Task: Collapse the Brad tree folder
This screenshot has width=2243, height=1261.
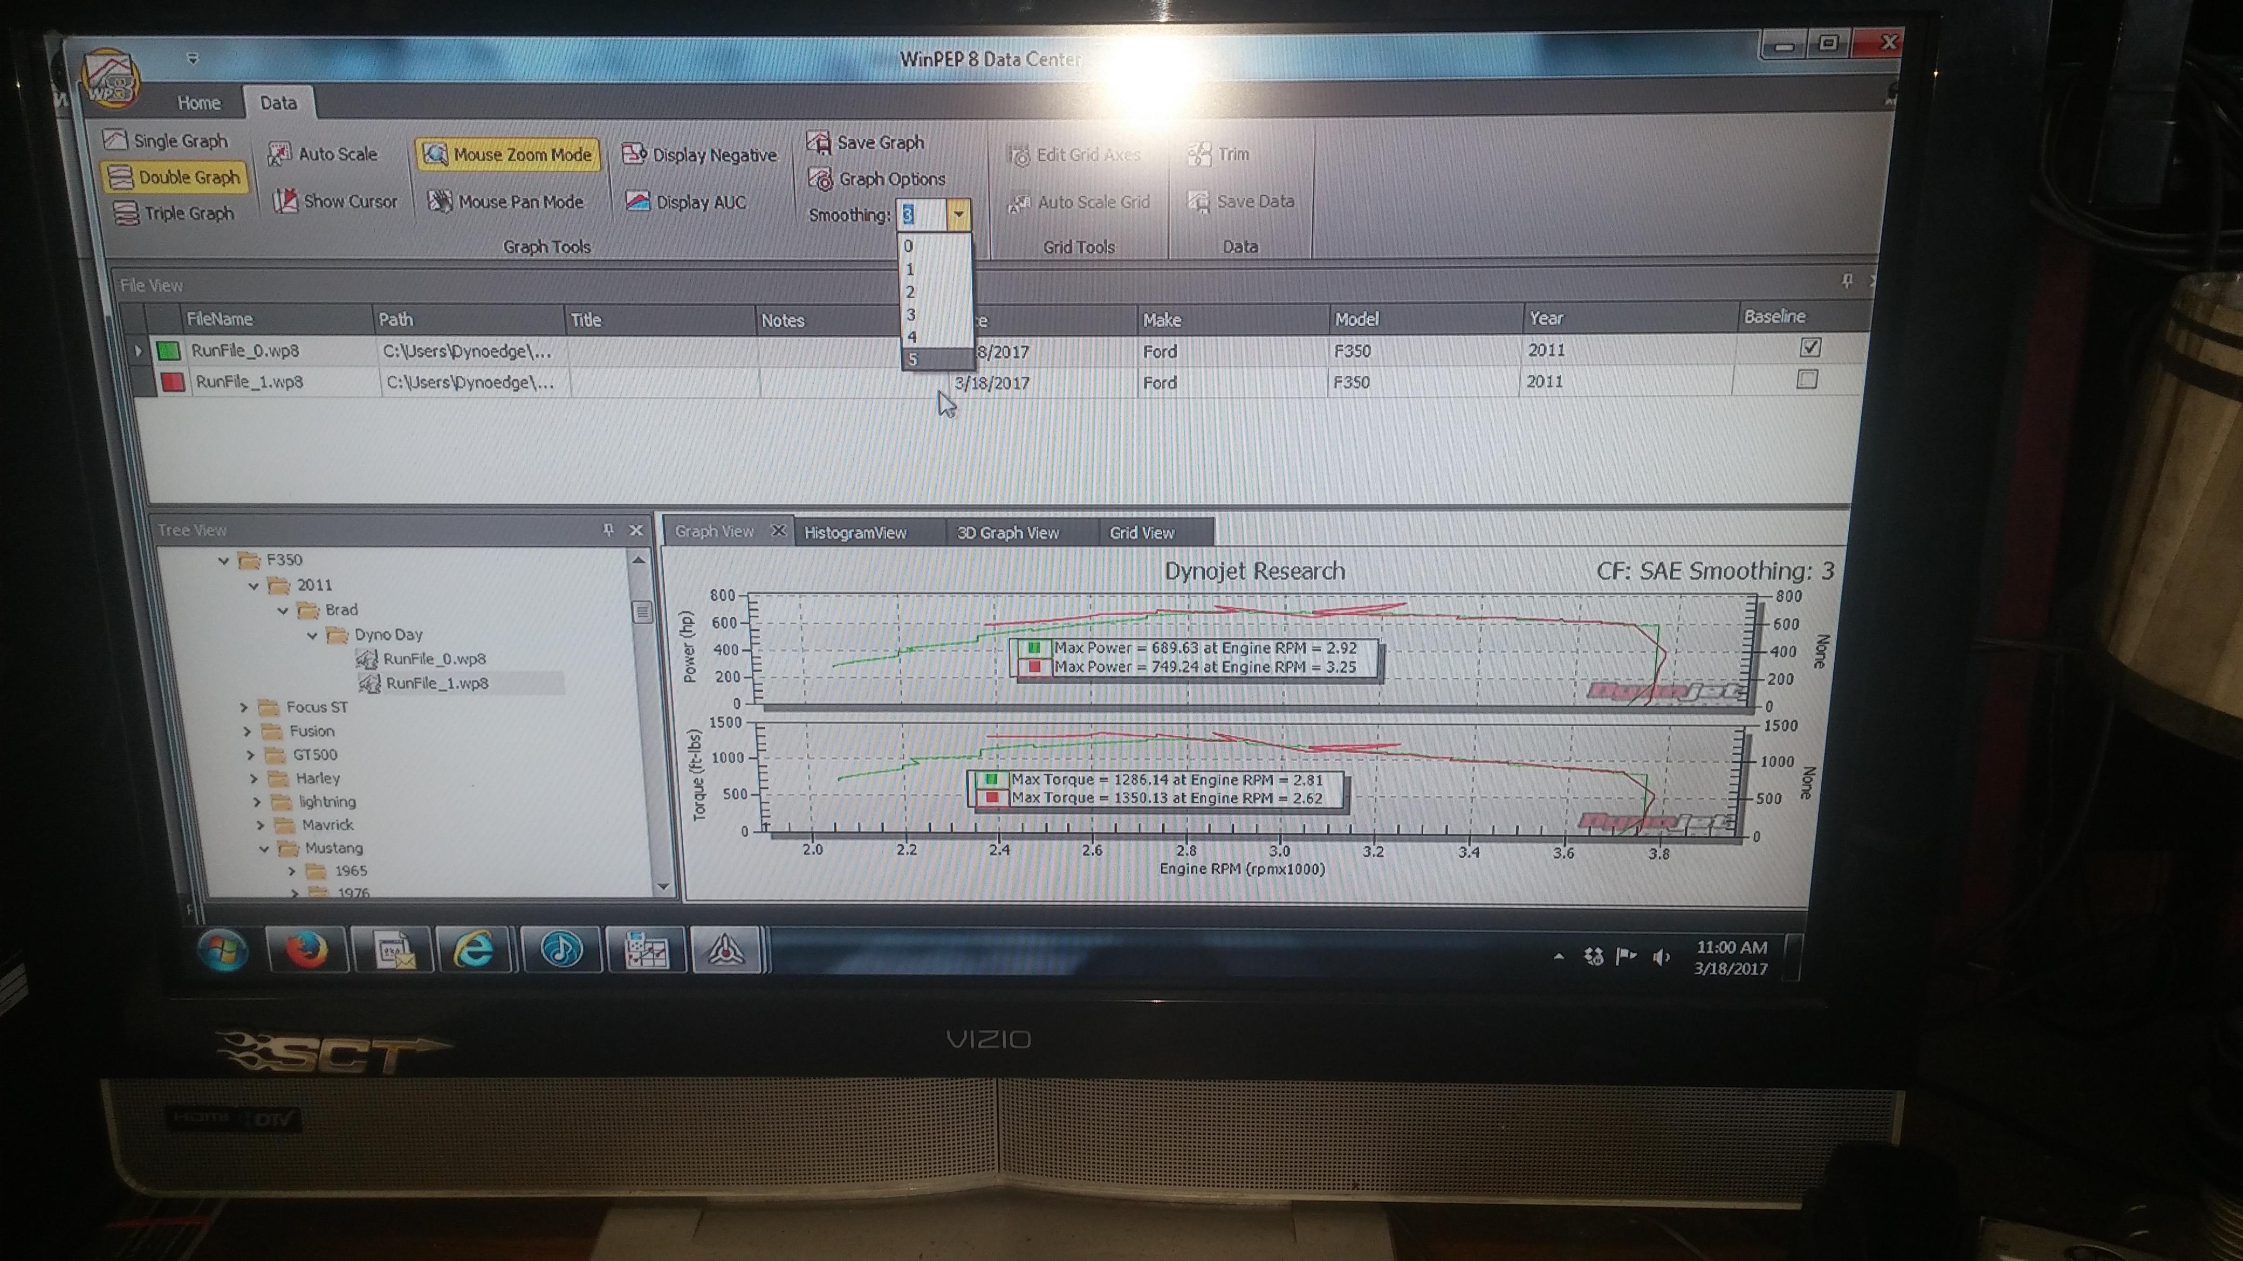Action: point(283,610)
